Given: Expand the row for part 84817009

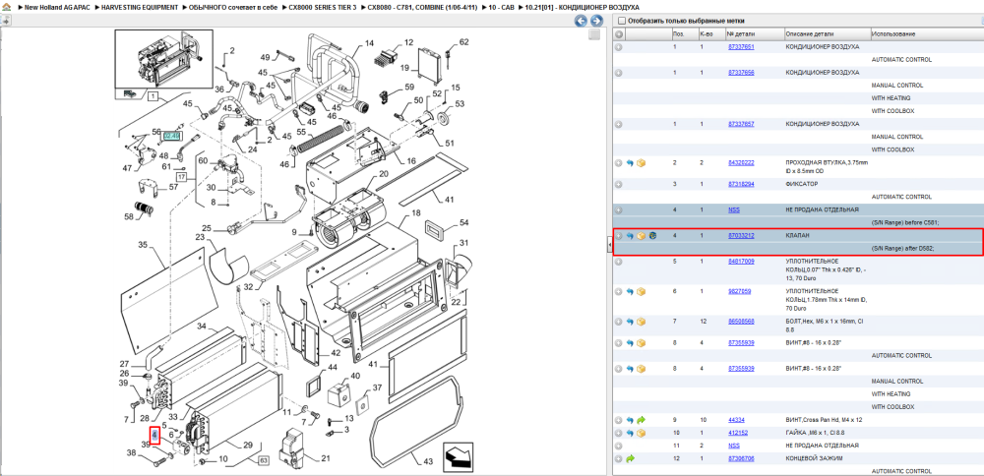Looking at the screenshot, I should [619, 262].
